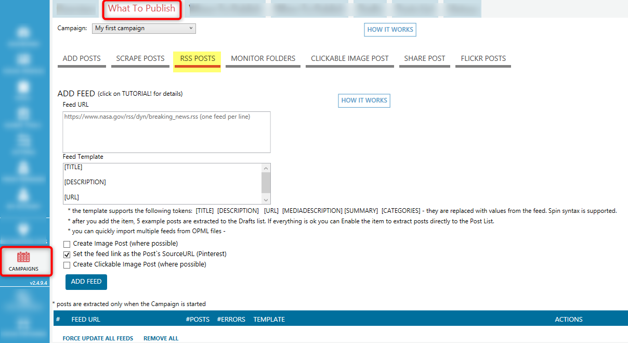This screenshot has height=343, width=628.
Task: Click the FEED URL column header
Action: click(86, 319)
